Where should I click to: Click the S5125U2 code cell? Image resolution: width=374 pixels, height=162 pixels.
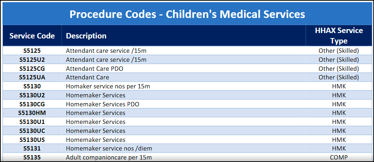click(x=32, y=60)
